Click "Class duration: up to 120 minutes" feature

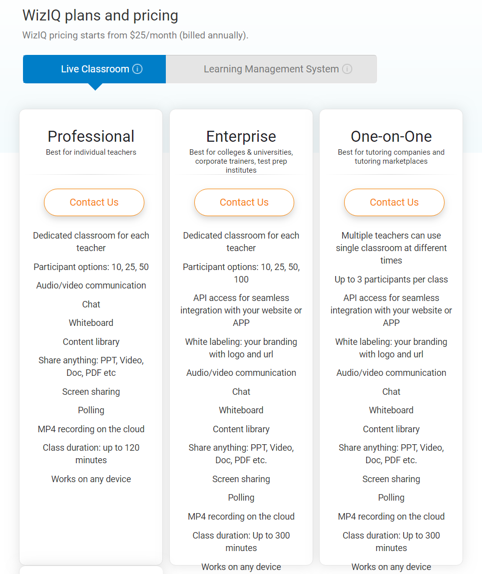coord(91,454)
